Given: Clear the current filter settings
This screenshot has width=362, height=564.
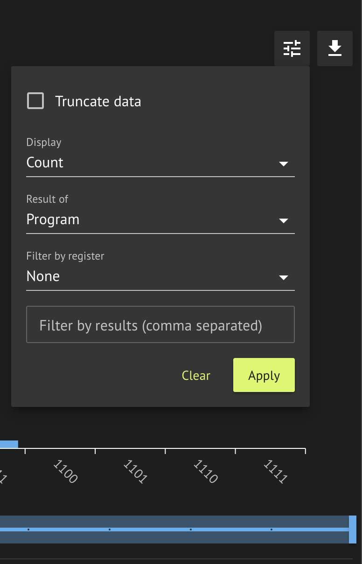Looking at the screenshot, I should 196,375.
